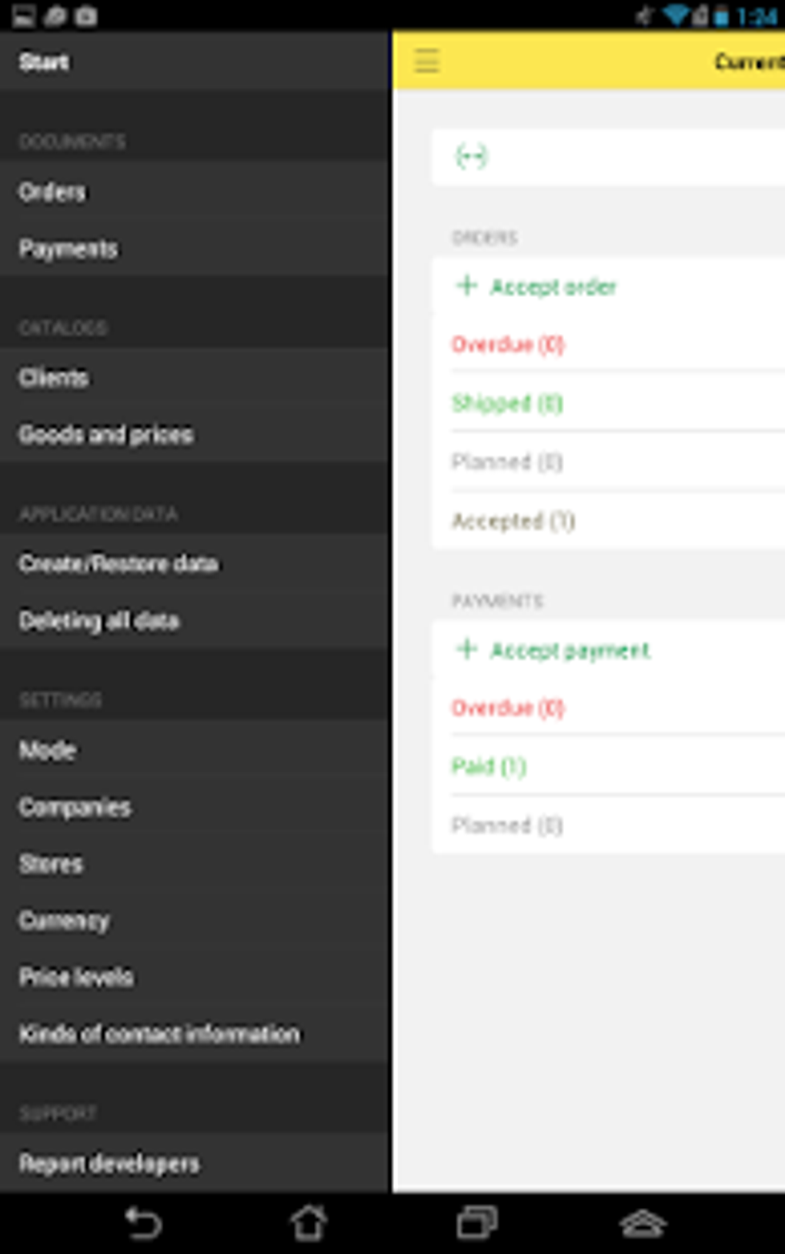Show Overdue orders list
This screenshot has height=1254, width=785.
pos(508,344)
